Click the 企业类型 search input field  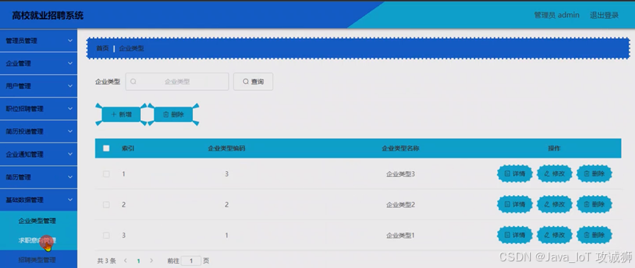click(177, 82)
